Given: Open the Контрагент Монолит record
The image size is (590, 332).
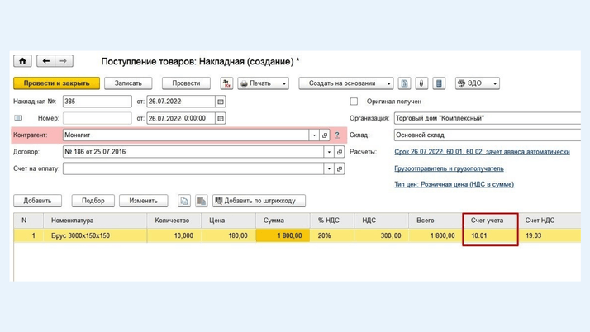Looking at the screenshot, I should tap(325, 135).
